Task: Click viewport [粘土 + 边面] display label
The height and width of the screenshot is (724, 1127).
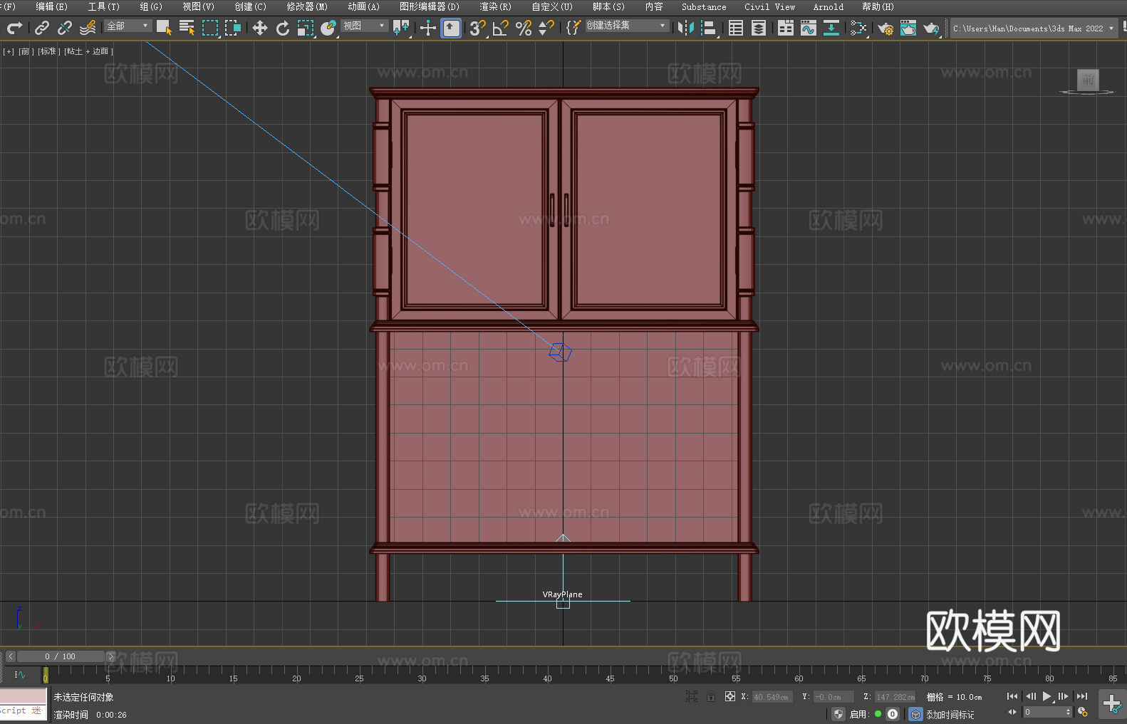Action: [x=89, y=51]
